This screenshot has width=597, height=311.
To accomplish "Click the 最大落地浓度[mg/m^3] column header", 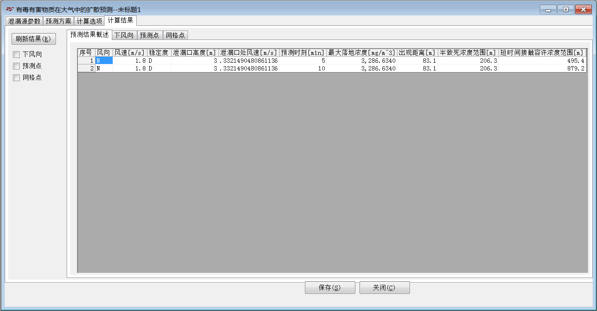I will click(x=362, y=53).
